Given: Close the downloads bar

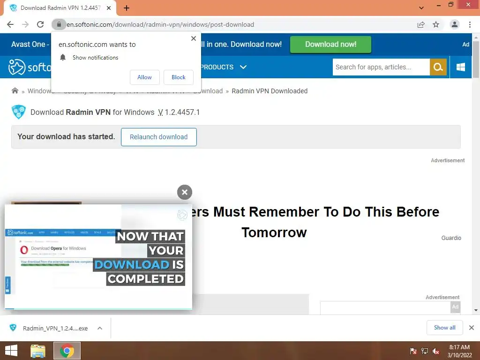Looking at the screenshot, I should point(472,328).
